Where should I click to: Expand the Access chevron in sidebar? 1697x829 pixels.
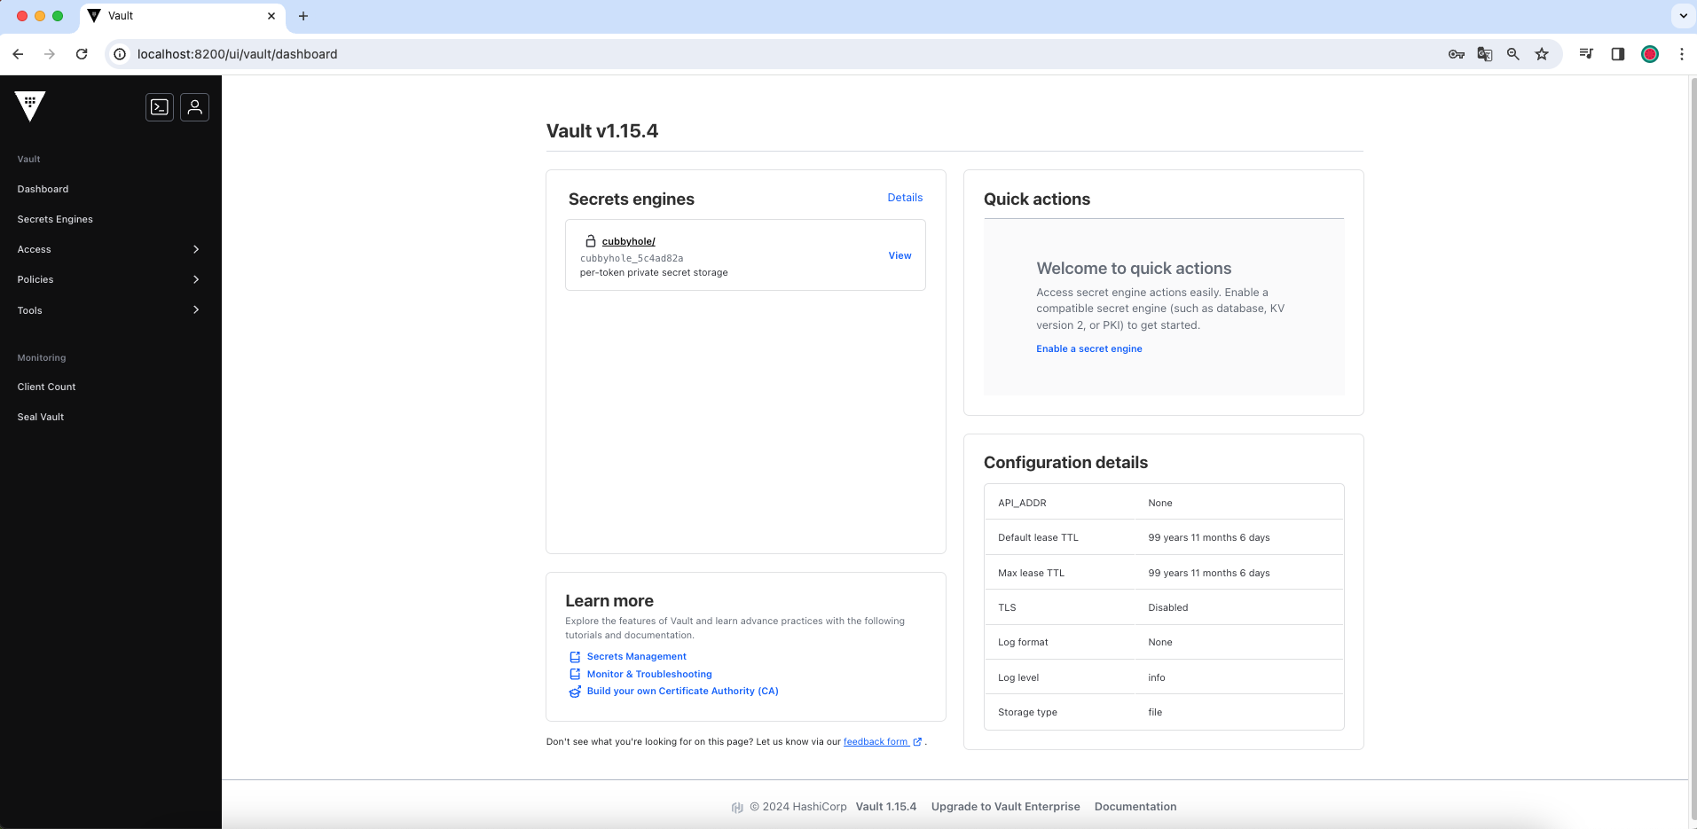click(x=196, y=249)
